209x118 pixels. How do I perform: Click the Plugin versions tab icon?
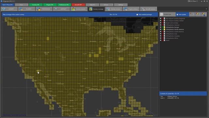[126, 9]
